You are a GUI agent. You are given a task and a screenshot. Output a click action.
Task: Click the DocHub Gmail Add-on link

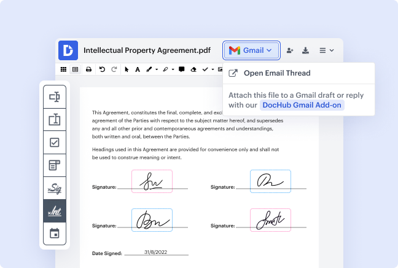301,105
